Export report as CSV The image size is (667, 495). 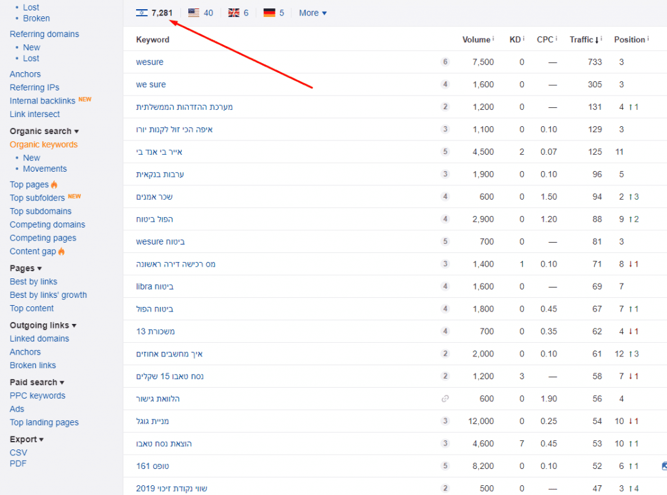click(18, 453)
